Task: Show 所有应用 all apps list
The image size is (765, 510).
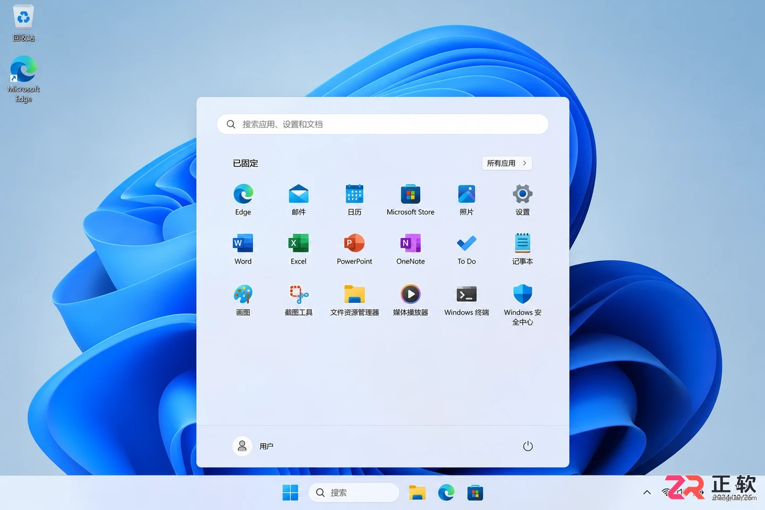Action: (507, 163)
